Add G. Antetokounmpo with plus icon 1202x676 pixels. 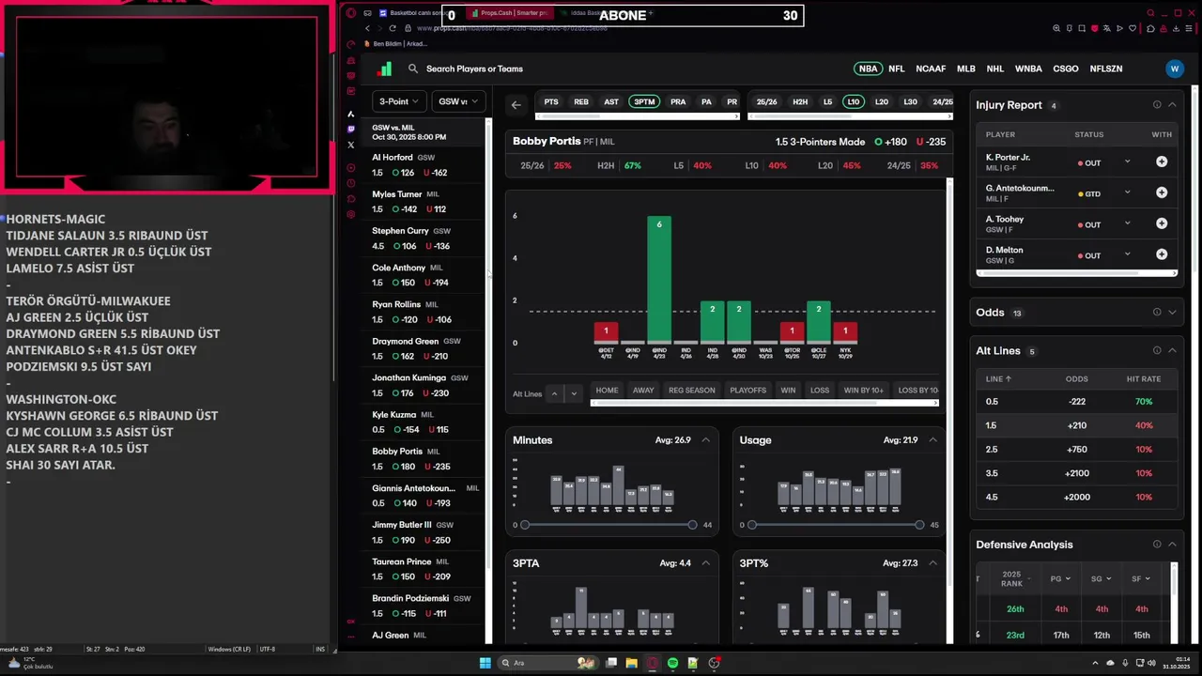(1162, 193)
